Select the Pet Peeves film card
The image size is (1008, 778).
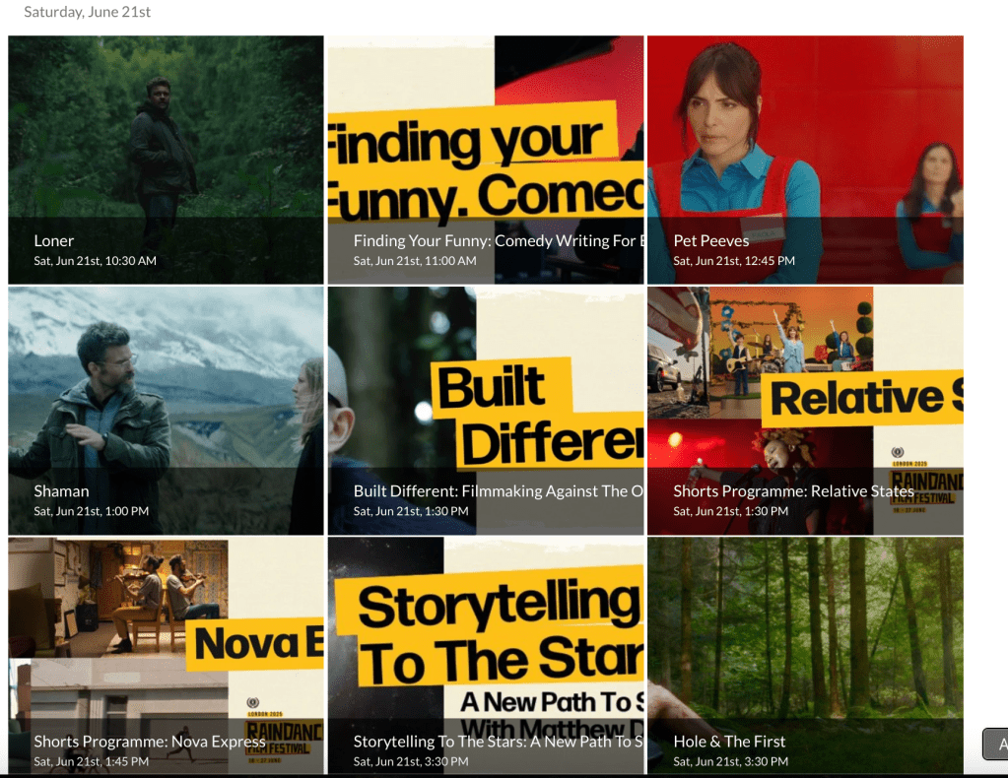pyautogui.click(x=805, y=160)
